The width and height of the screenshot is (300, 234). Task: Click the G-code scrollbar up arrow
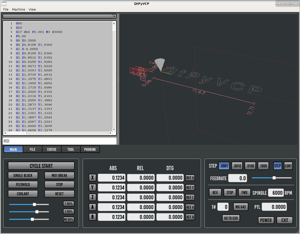[114, 23]
